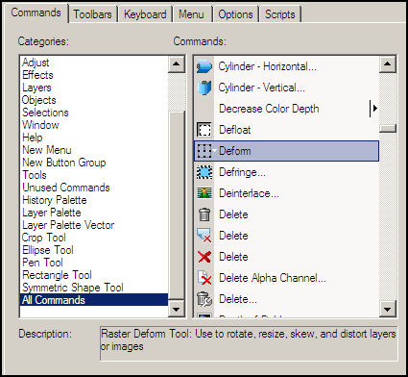Click the Delete icon with image and red X
This screenshot has width=408, height=377.
[x=204, y=236]
